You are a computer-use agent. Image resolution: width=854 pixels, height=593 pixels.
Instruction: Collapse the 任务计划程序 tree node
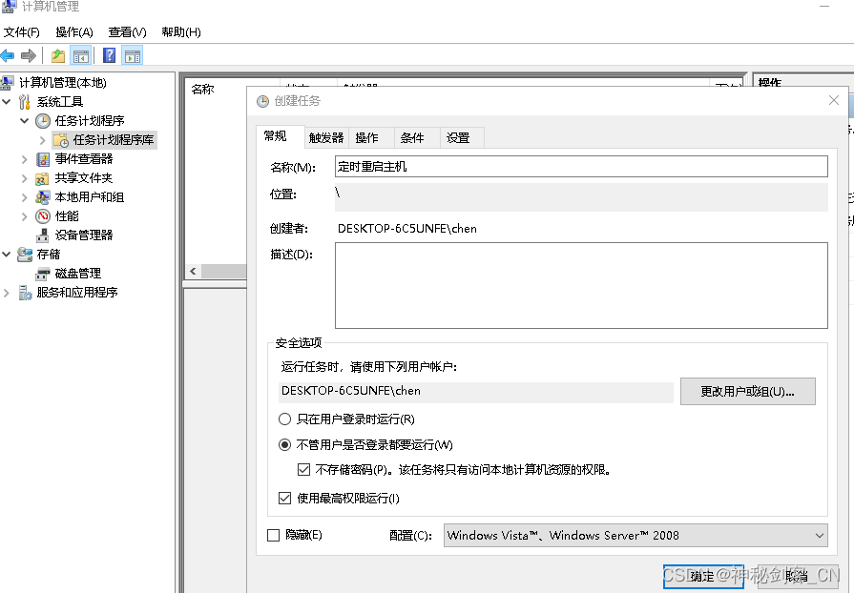(x=25, y=121)
